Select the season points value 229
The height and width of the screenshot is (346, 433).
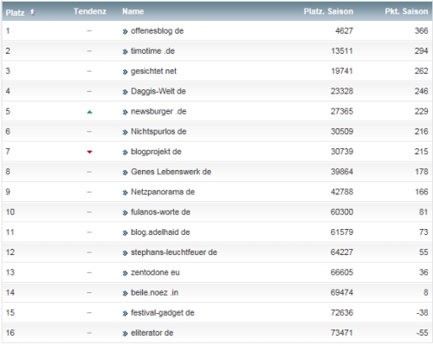pyautogui.click(x=422, y=111)
